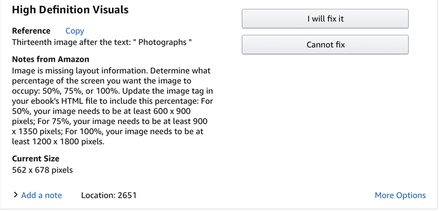Click the Notes from Amazon heading
The image size is (439, 211).
coord(50,60)
